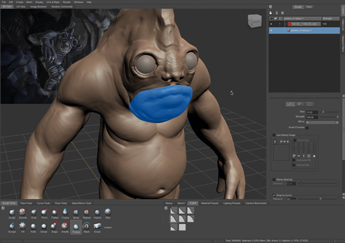
Task: Open the Mirror axis dropdown
Action: (x=322, y=122)
